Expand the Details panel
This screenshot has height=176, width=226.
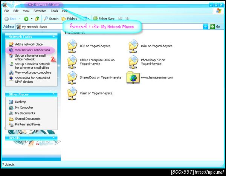click(x=53, y=138)
